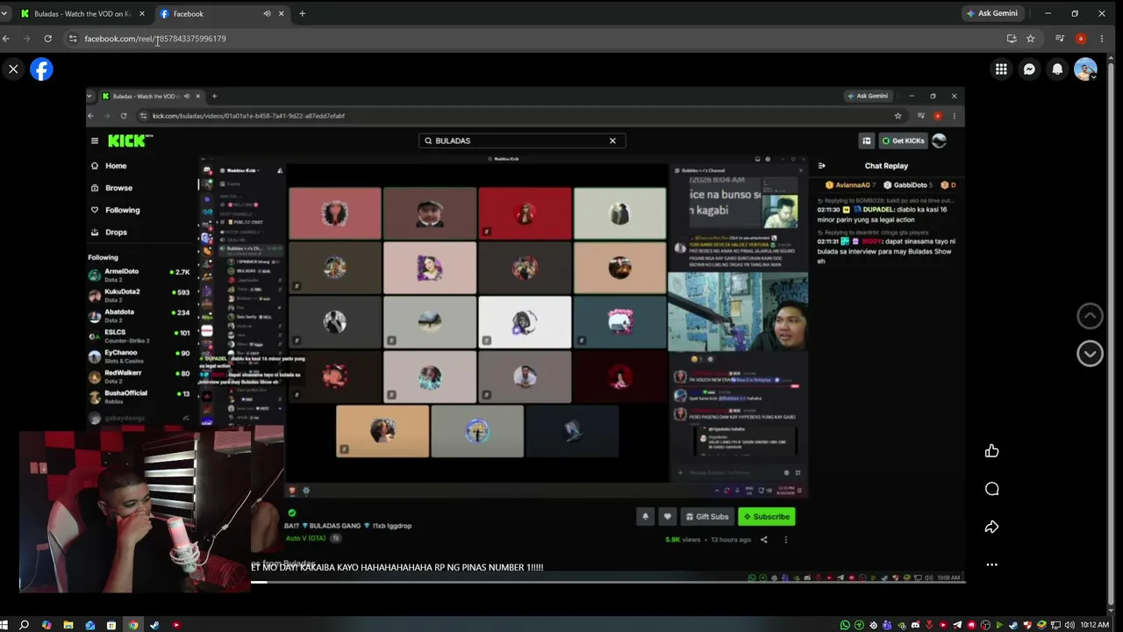Open Ask Gemini in Chrome
Viewport: 1123px width, 632px height.
click(x=991, y=13)
